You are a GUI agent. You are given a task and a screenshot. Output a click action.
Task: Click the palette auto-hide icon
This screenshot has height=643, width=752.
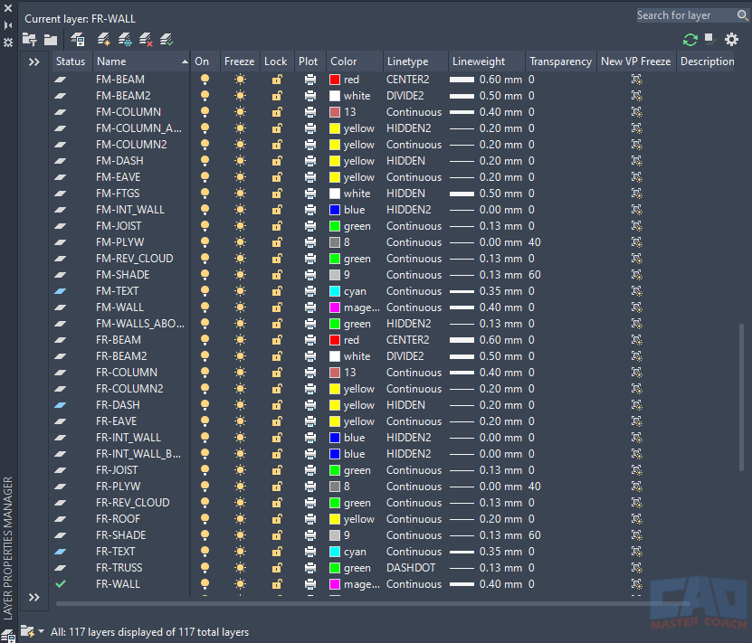(x=8, y=25)
